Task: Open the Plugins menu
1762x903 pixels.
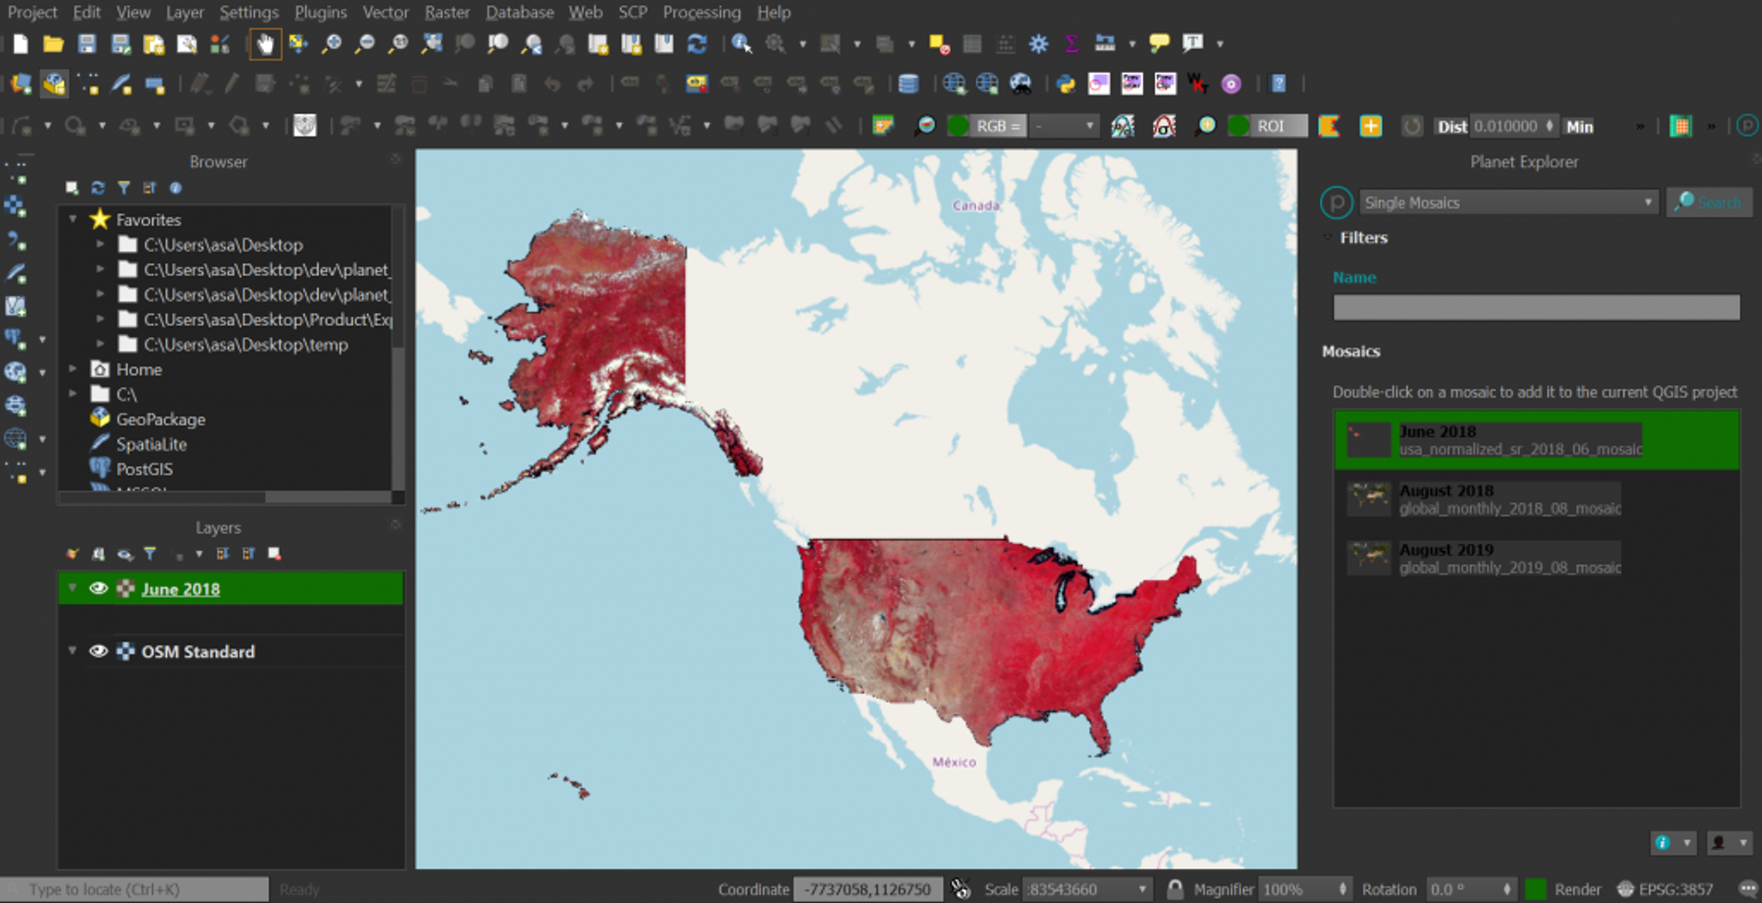Action: tap(321, 12)
